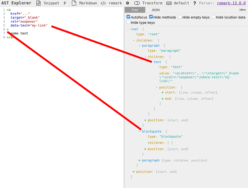Enable Hide location data checkbox

click(213, 17)
